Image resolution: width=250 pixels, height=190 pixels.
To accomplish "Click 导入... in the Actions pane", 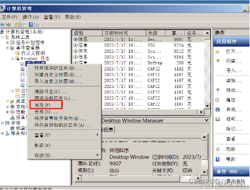I will tap(234, 70).
